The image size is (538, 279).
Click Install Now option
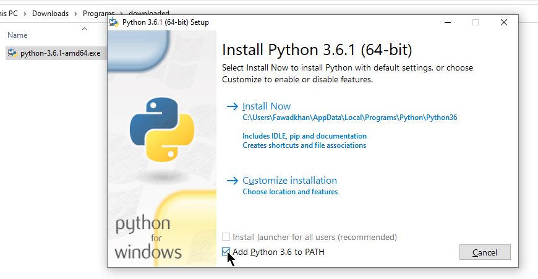267,106
